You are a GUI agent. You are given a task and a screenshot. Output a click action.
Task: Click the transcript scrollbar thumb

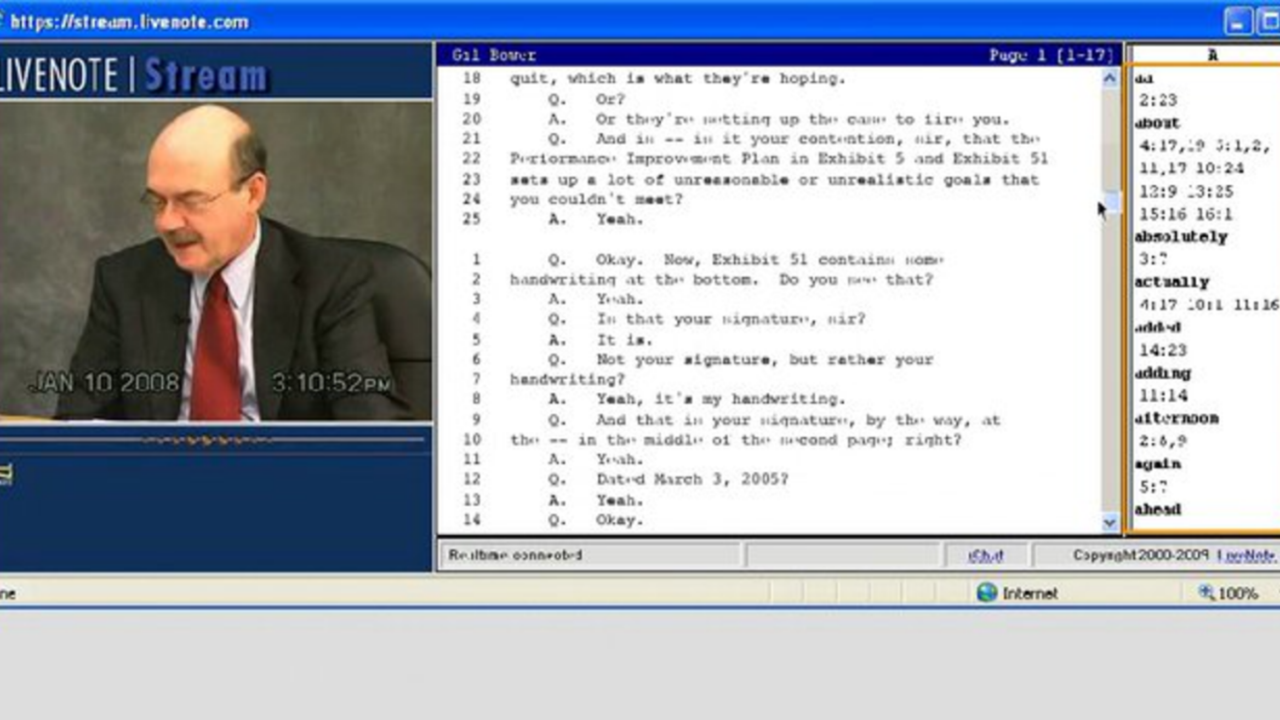tap(1111, 201)
